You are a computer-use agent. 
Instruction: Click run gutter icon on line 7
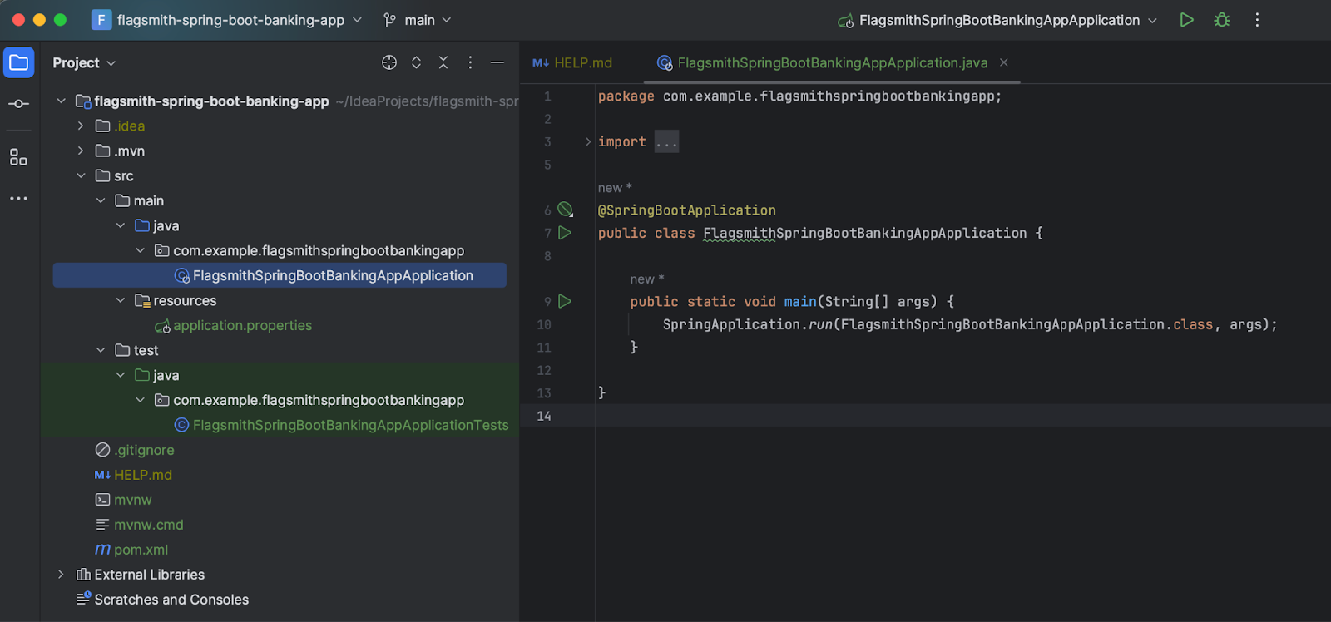coord(565,233)
